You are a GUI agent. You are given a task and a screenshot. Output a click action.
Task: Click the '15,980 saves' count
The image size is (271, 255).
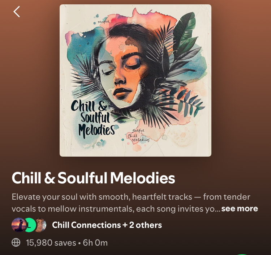(x=51, y=243)
